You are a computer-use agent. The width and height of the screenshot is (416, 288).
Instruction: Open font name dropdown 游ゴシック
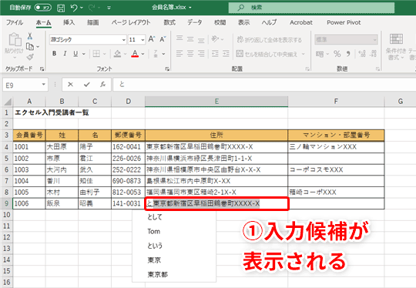click(123, 40)
